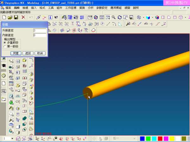Click the Fit view icon

point(102,17)
